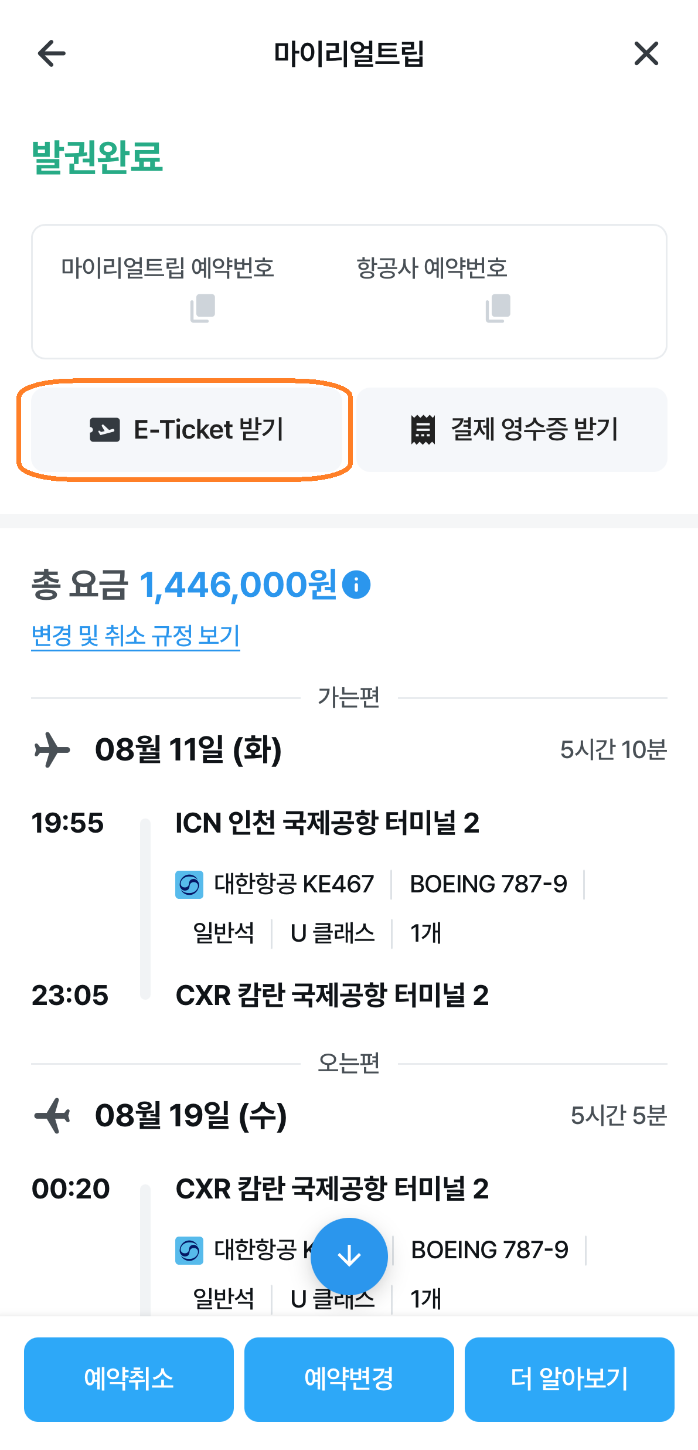Copy the airline reservation number
The width and height of the screenshot is (698, 1450).
(x=498, y=308)
